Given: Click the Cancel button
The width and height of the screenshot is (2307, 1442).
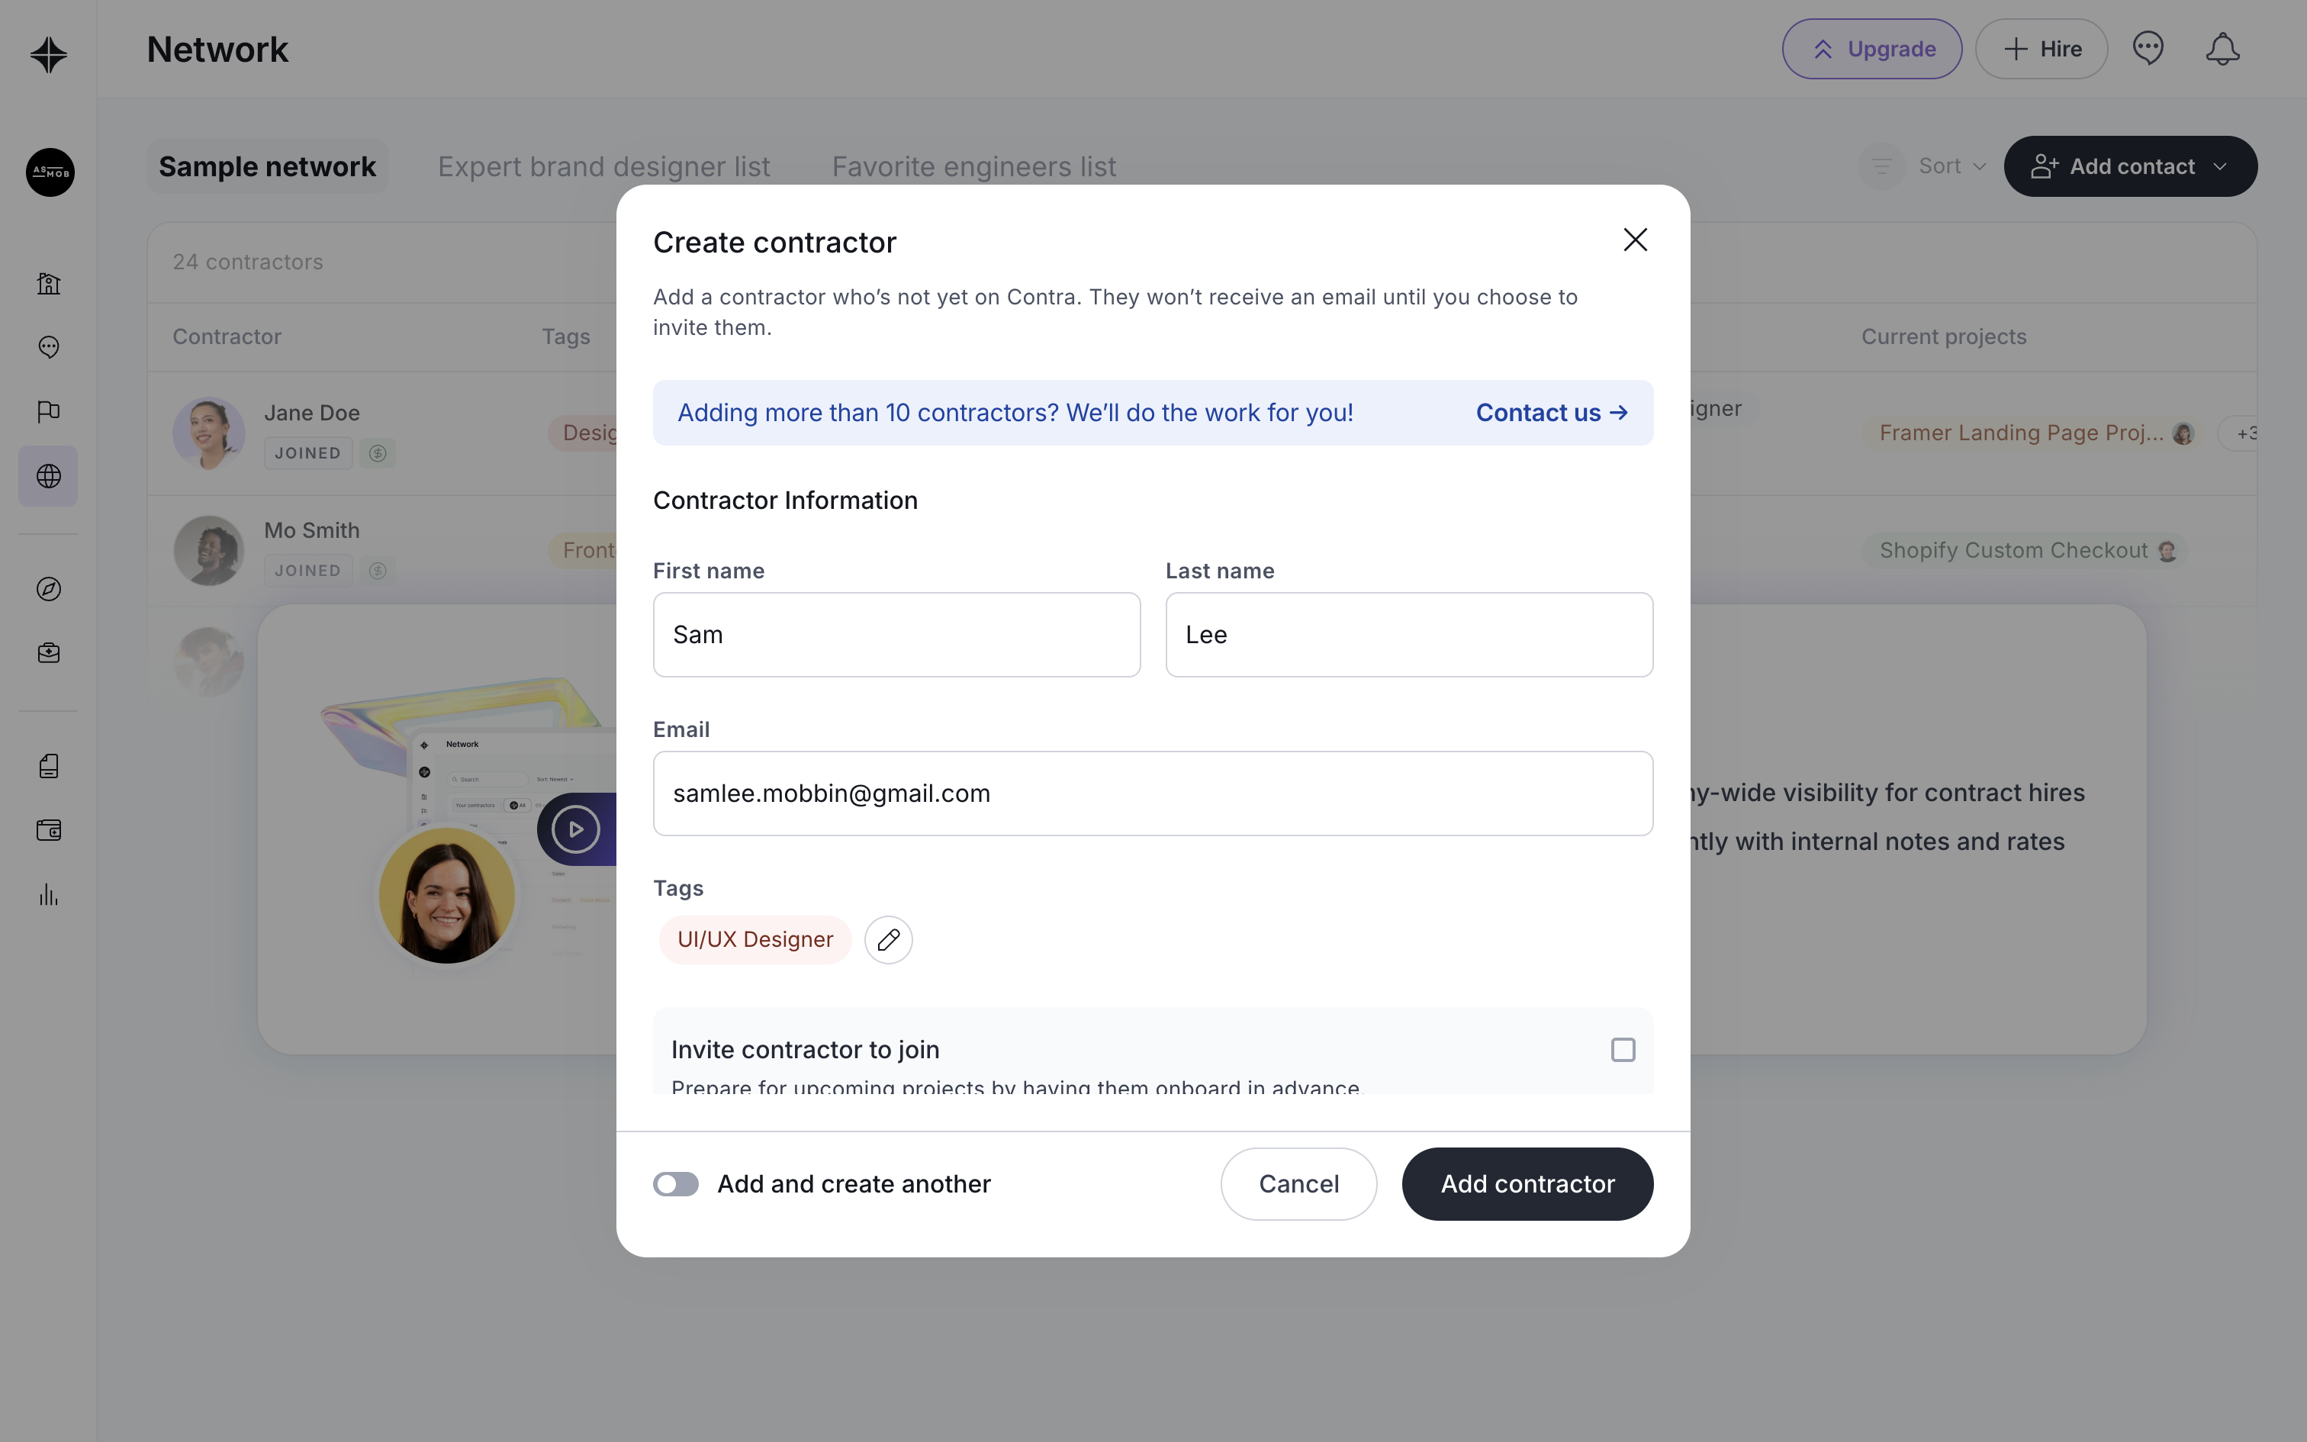Looking at the screenshot, I should [x=1298, y=1183].
